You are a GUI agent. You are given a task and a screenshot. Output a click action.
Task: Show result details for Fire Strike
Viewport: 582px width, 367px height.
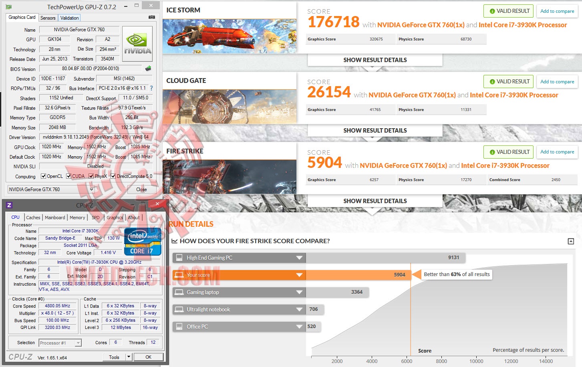pos(375,201)
